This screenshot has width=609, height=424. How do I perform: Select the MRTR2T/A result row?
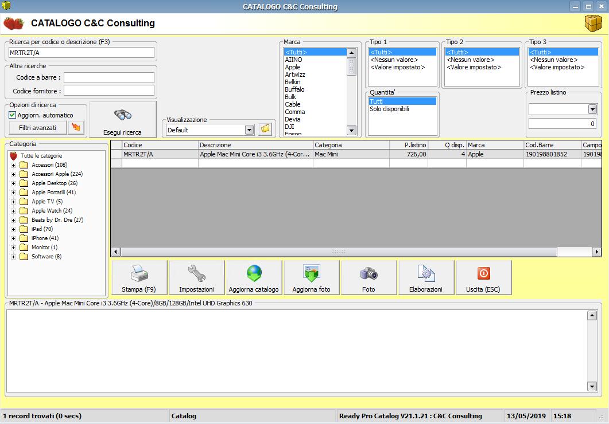pyautogui.click(x=356, y=154)
